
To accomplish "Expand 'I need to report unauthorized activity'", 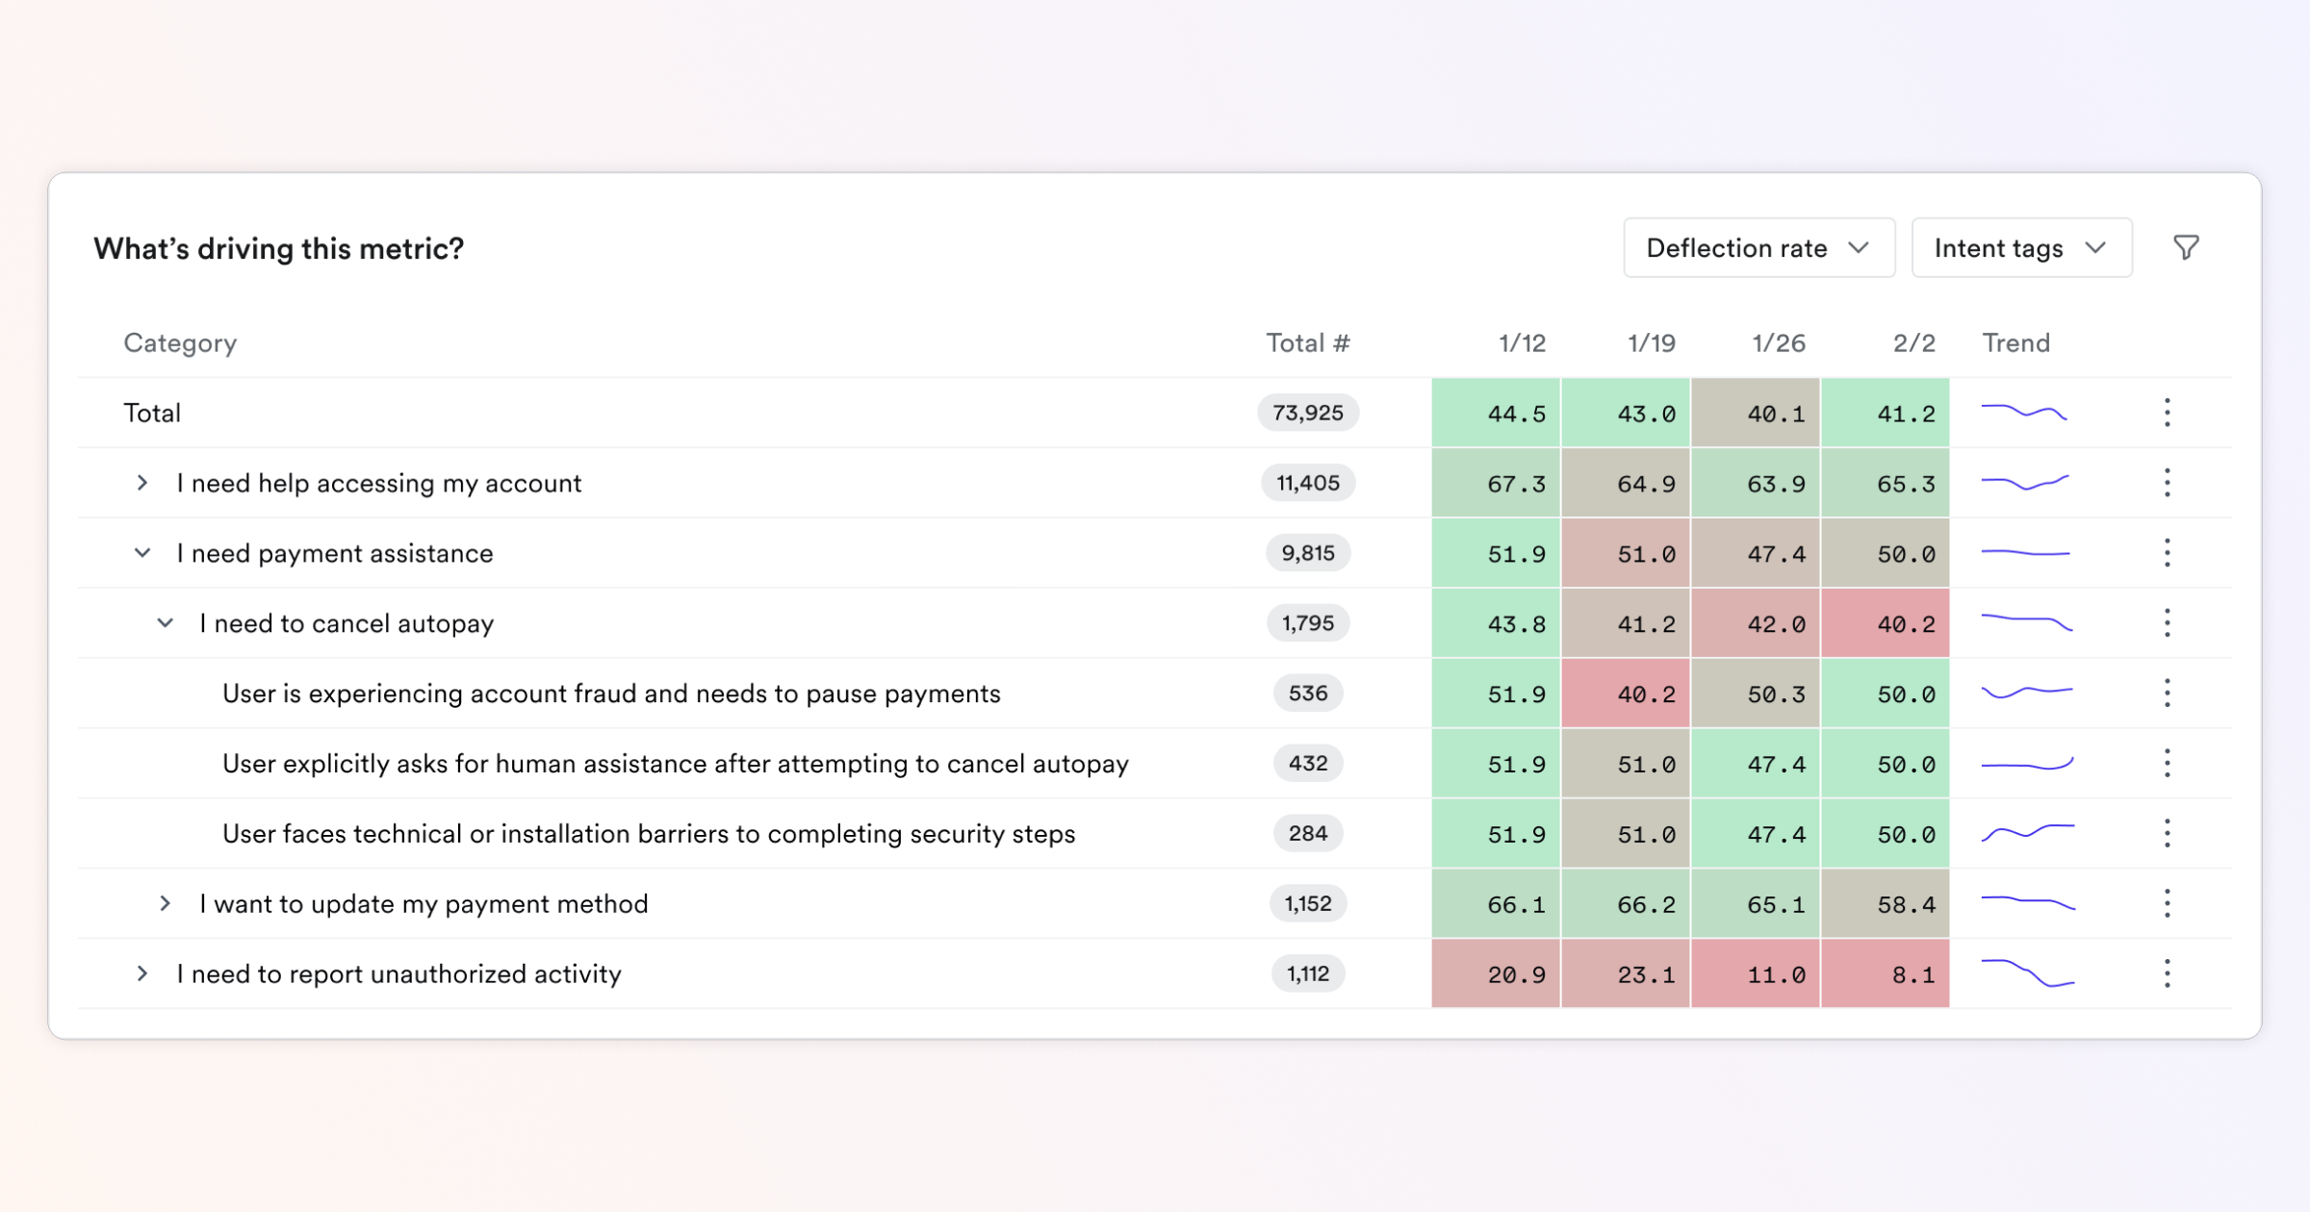I will [x=142, y=973].
